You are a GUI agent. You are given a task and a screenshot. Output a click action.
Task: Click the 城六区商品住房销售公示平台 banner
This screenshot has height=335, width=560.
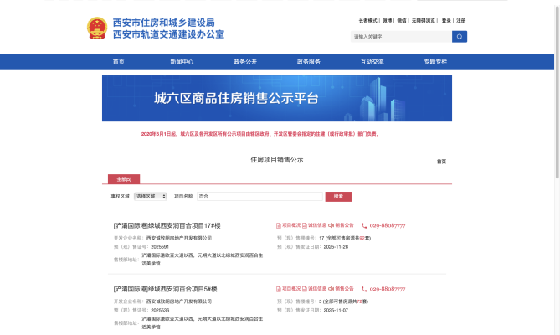[277, 99]
